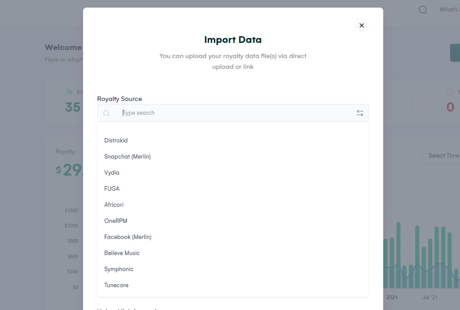Pick Tunecore from the source list

click(233, 285)
